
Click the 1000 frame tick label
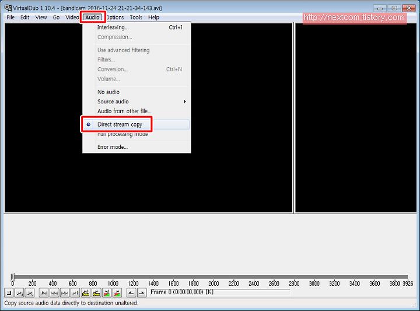113,284
